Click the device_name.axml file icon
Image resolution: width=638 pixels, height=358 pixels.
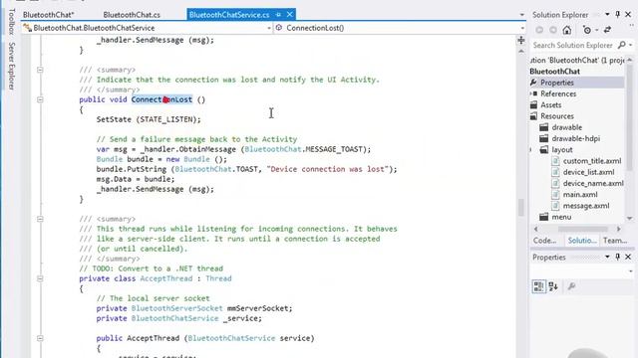[x=555, y=183]
